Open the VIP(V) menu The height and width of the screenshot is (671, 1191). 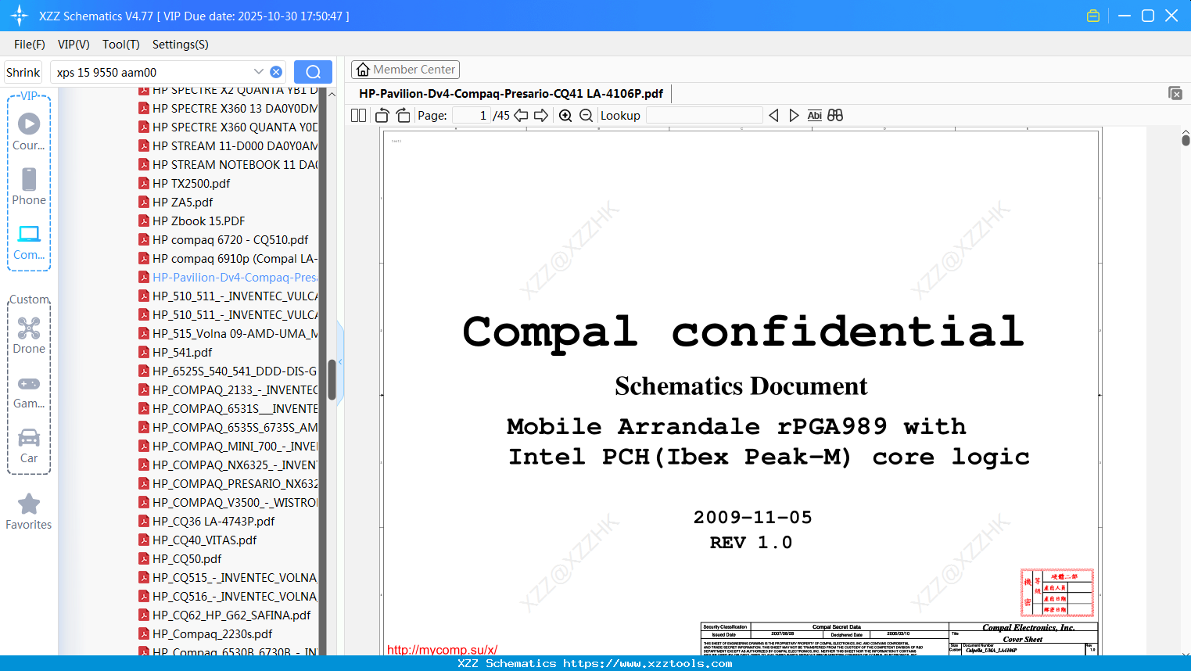pyautogui.click(x=74, y=45)
